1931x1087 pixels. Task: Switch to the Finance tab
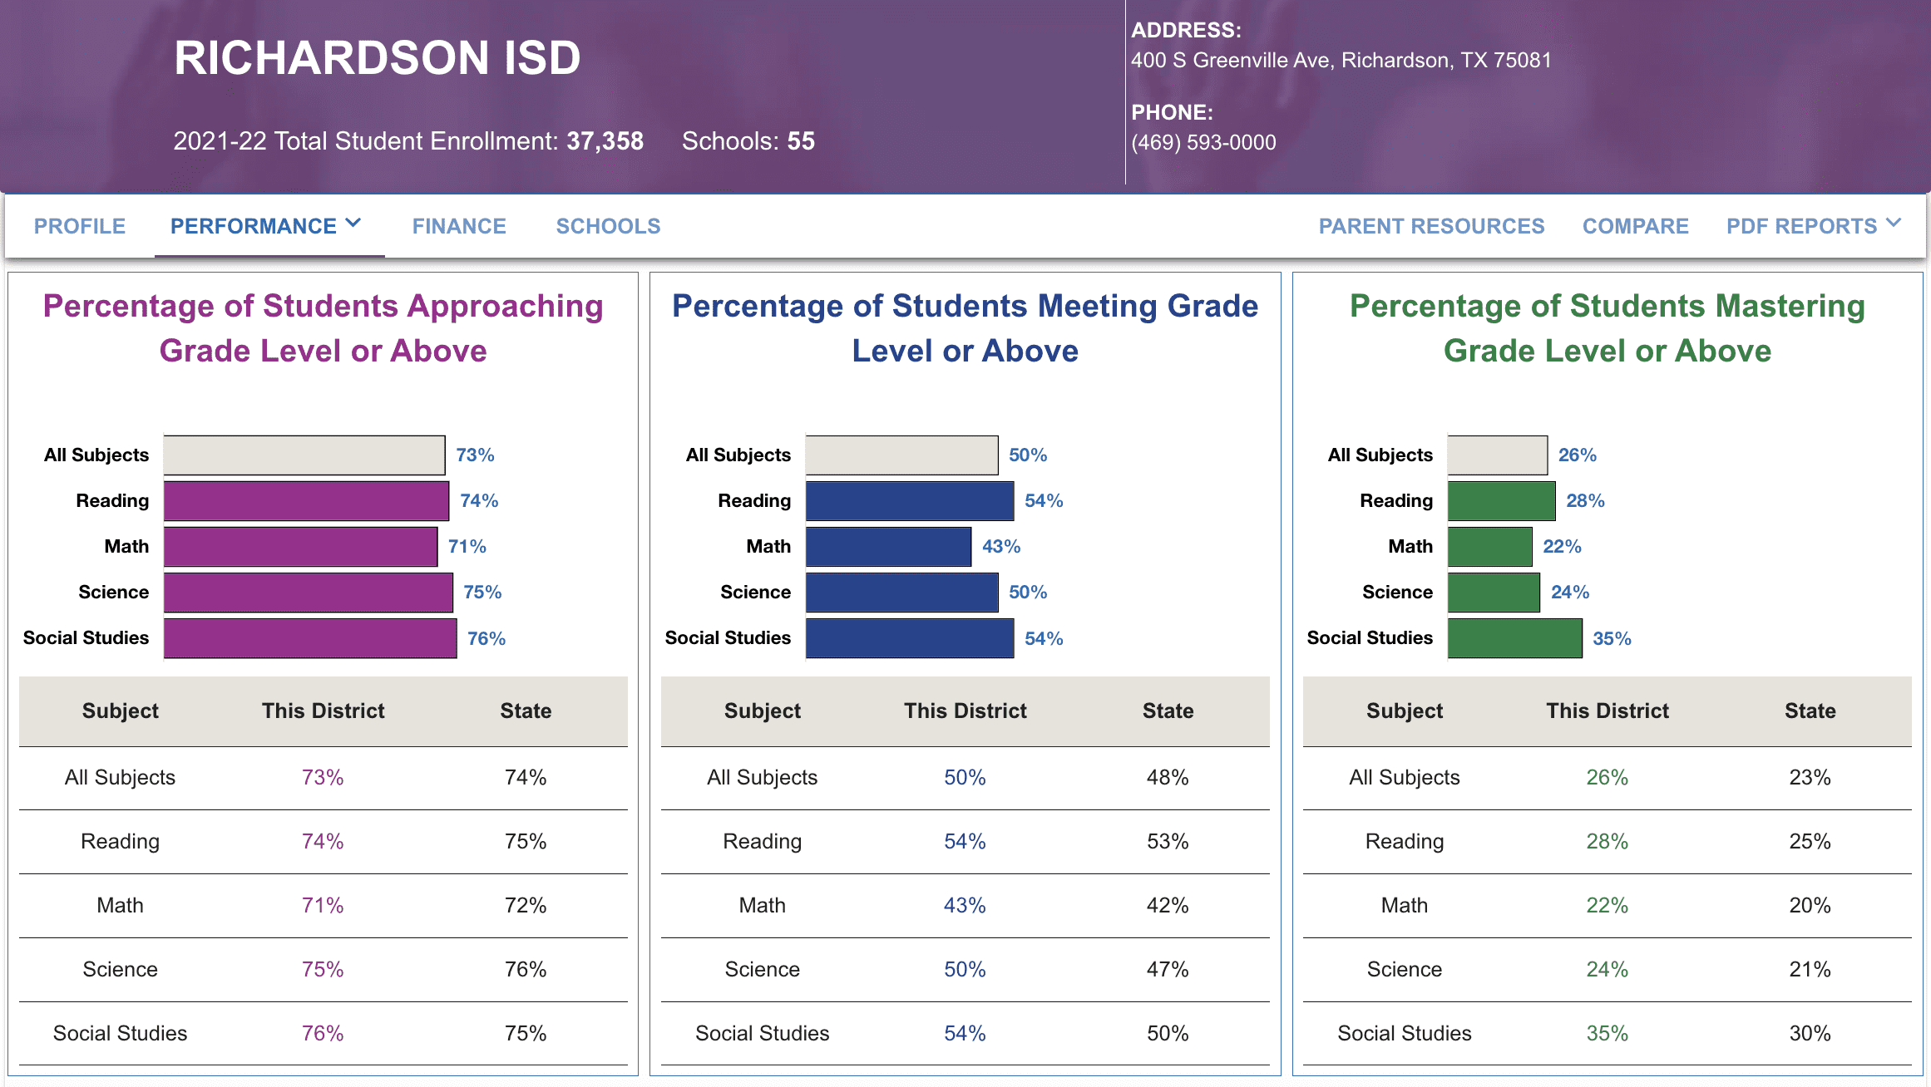[459, 226]
